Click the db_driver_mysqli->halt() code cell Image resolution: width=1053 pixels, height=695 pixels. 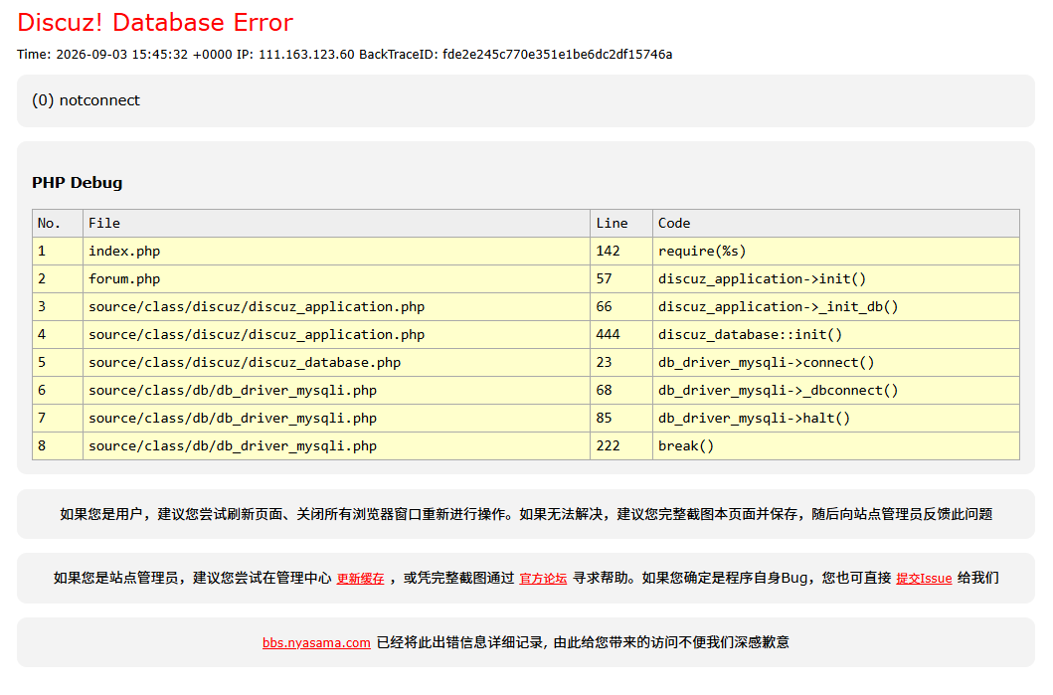pyautogui.click(x=836, y=419)
